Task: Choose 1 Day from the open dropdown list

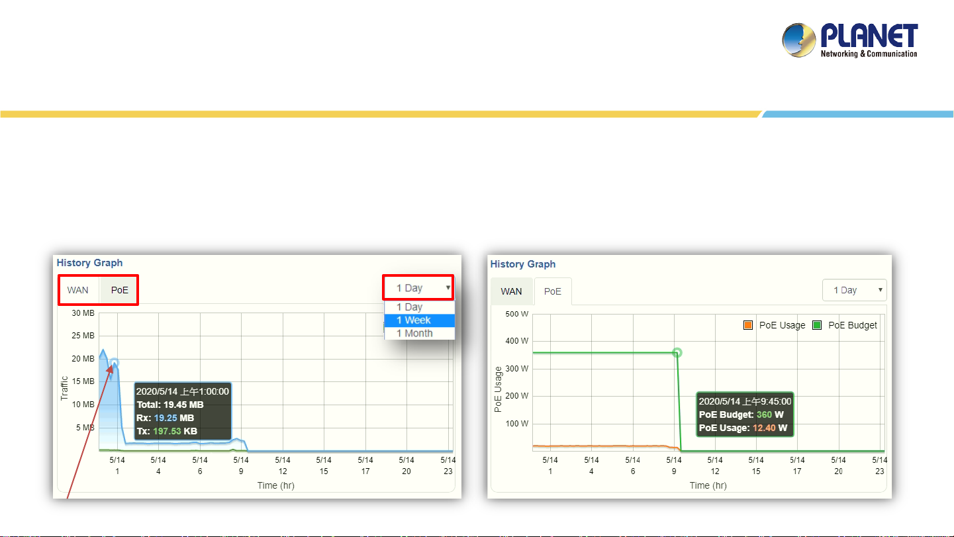Action: pos(419,307)
